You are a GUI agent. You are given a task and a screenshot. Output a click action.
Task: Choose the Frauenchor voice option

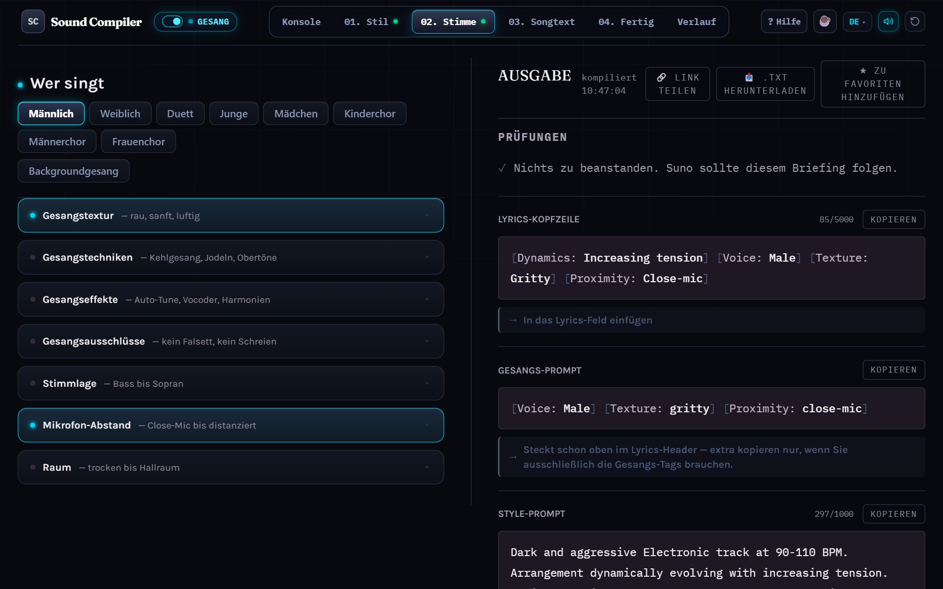pos(139,141)
